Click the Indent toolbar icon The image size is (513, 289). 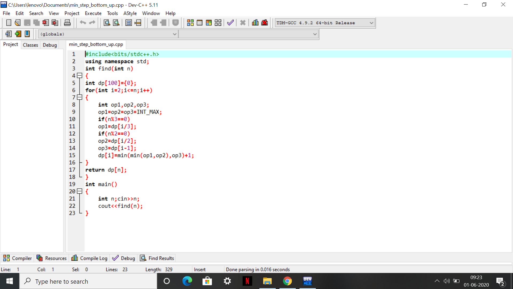(x=154, y=23)
